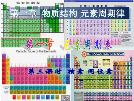Click the Se cell in the bottom-right table
Screen dimensions: 134x101
pos(124,73)
